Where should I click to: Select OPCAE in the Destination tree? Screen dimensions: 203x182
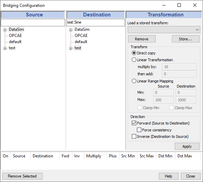pyautogui.click(x=81, y=36)
